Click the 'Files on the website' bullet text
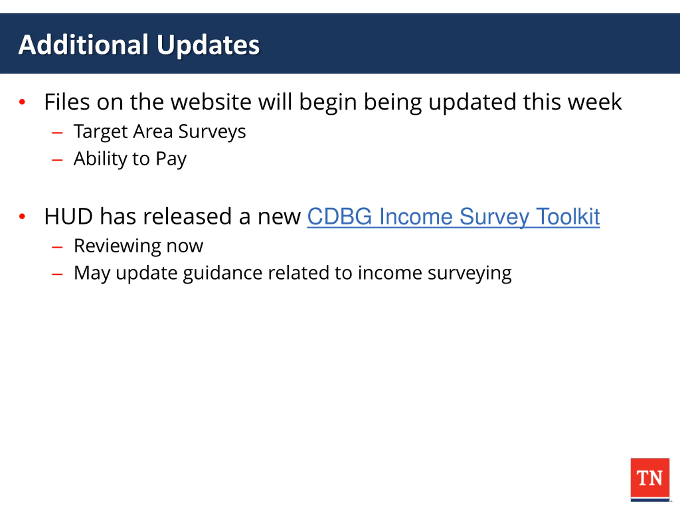Screen dimensions: 680x510 (333, 102)
